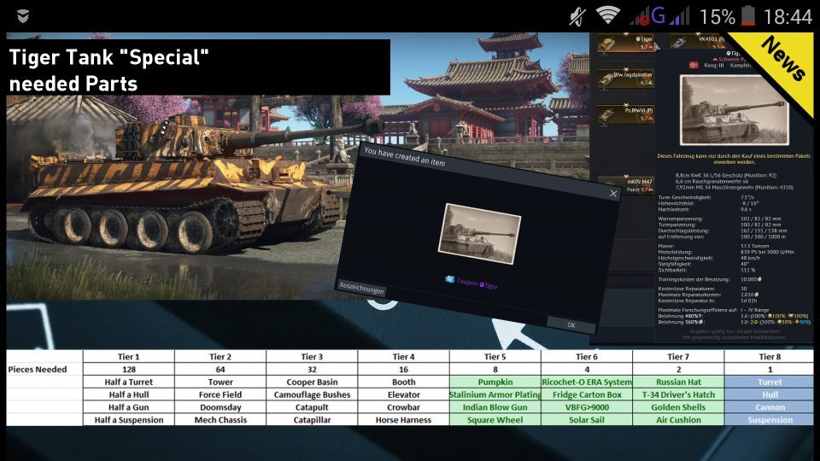
Task: Click the 'Horse Harness' cell
Action: 403,420
